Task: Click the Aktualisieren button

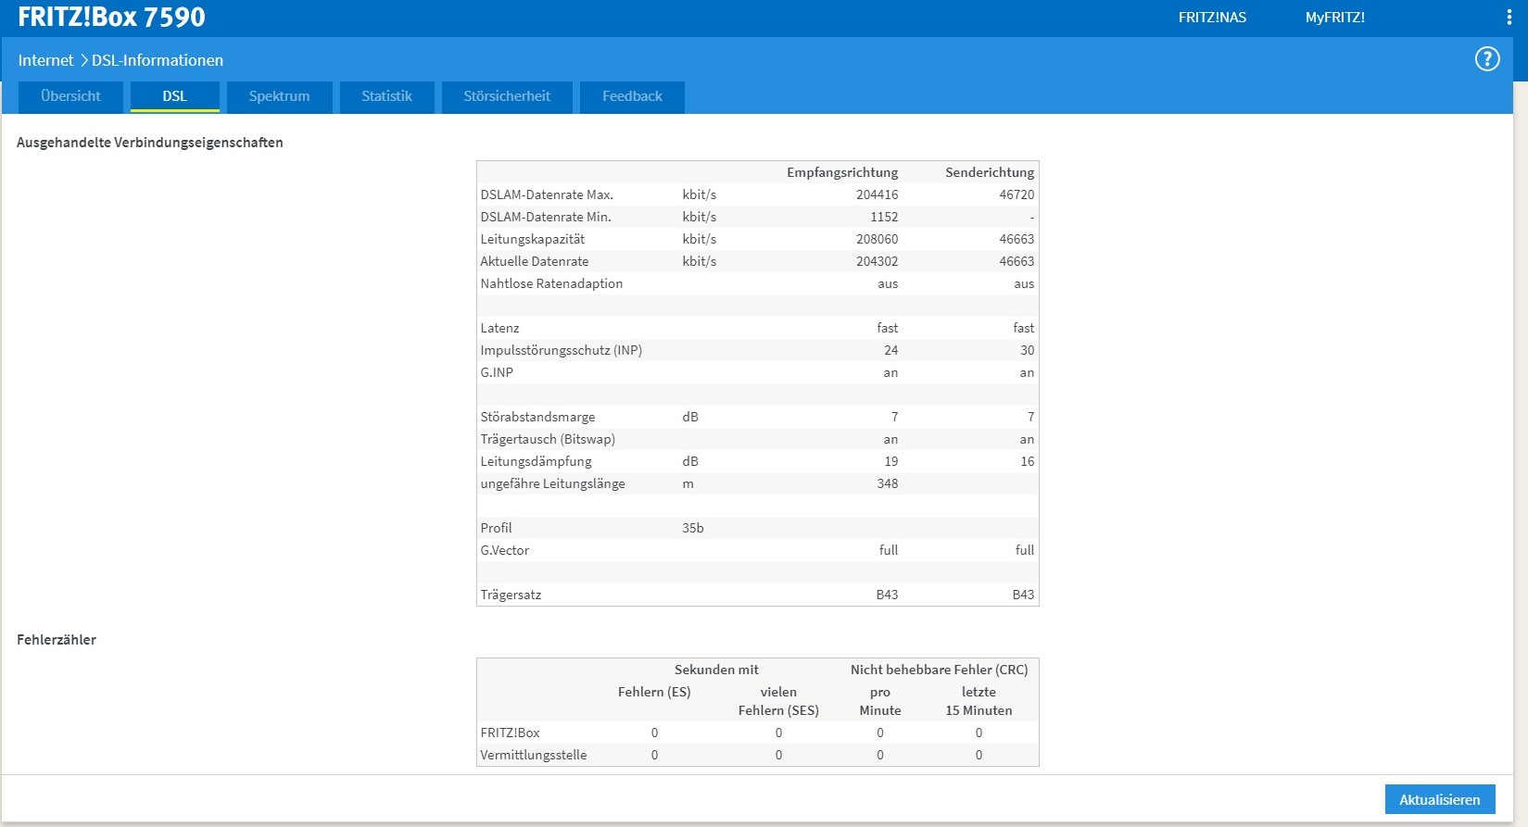Action: (1440, 799)
